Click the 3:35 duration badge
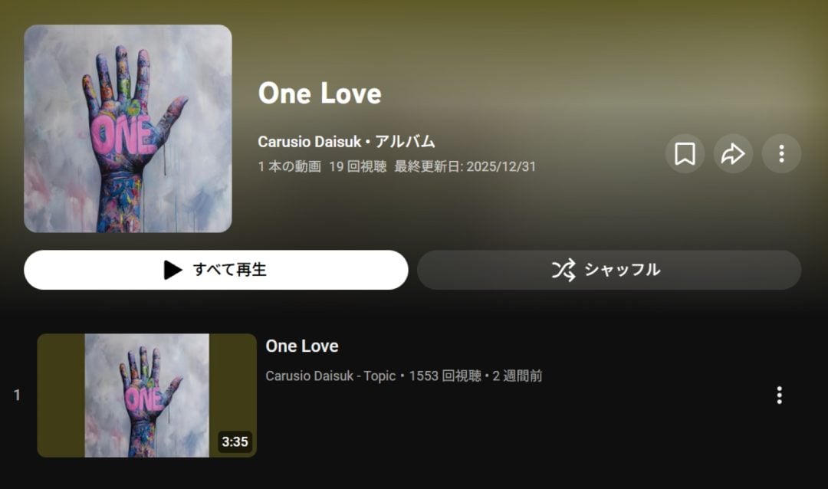Image resolution: width=828 pixels, height=489 pixels. click(x=235, y=441)
